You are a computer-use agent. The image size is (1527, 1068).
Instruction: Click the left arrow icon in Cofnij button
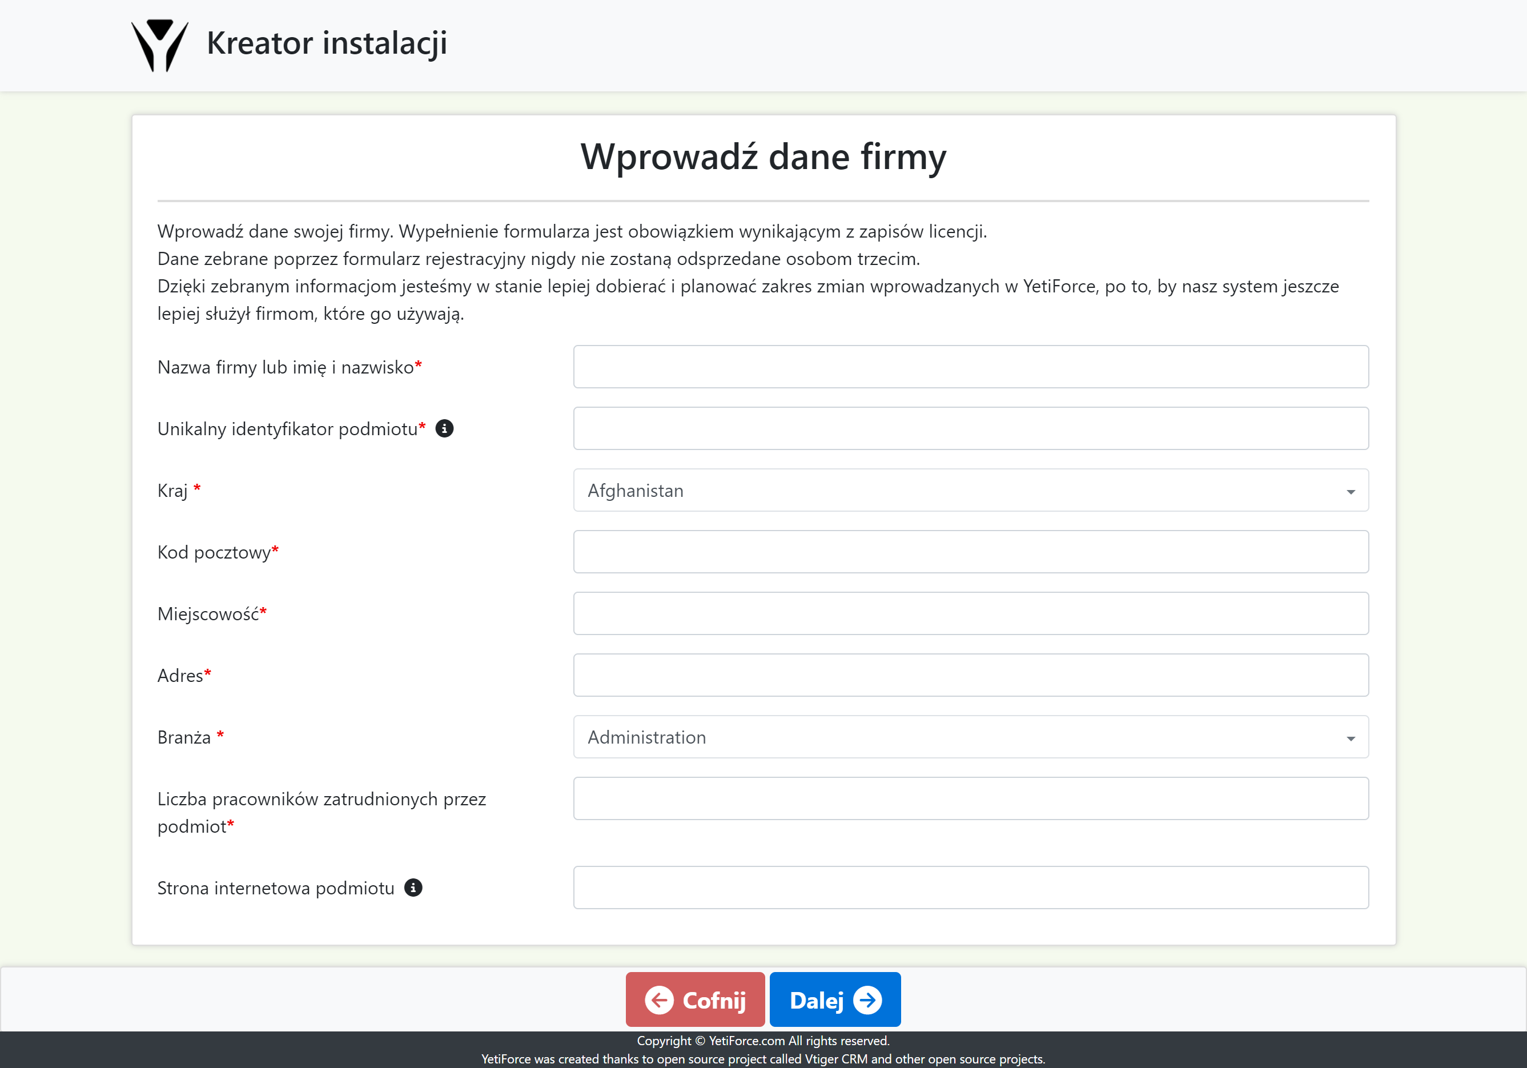click(659, 1000)
